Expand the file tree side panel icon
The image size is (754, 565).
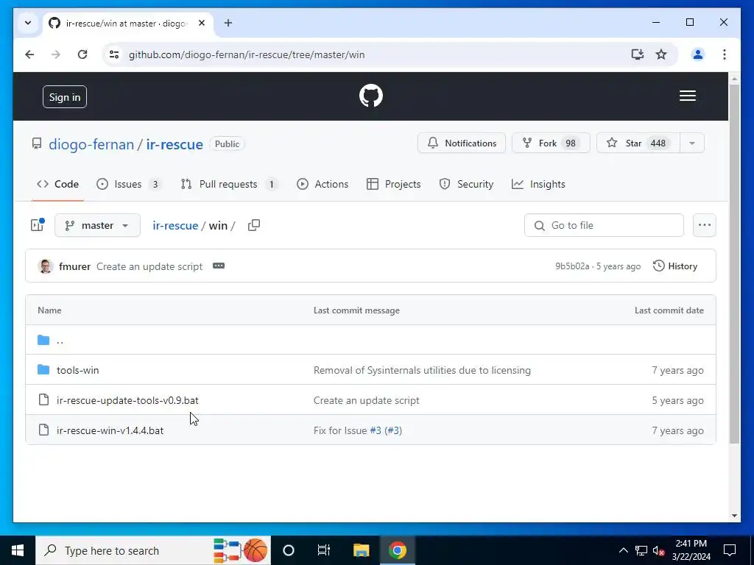pos(38,225)
